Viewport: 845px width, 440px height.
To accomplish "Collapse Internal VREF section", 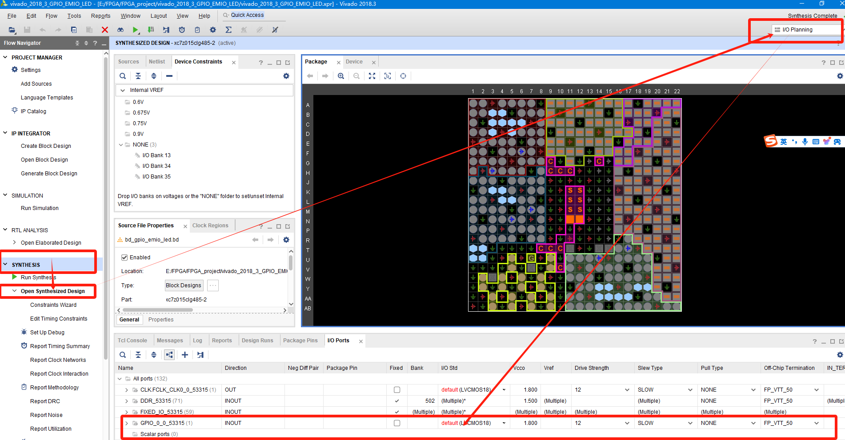I will click(123, 90).
